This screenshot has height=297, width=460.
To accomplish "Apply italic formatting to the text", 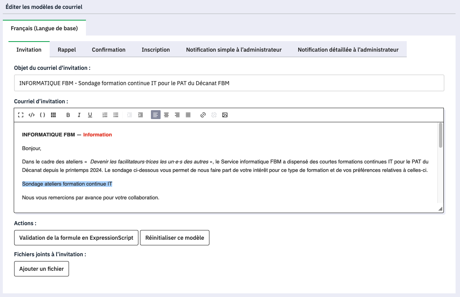I will click(x=79, y=115).
